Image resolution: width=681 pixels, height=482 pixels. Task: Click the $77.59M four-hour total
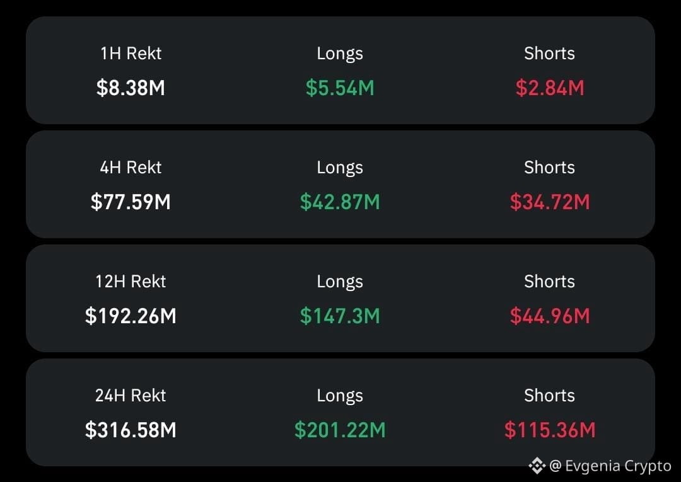tap(131, 202)
